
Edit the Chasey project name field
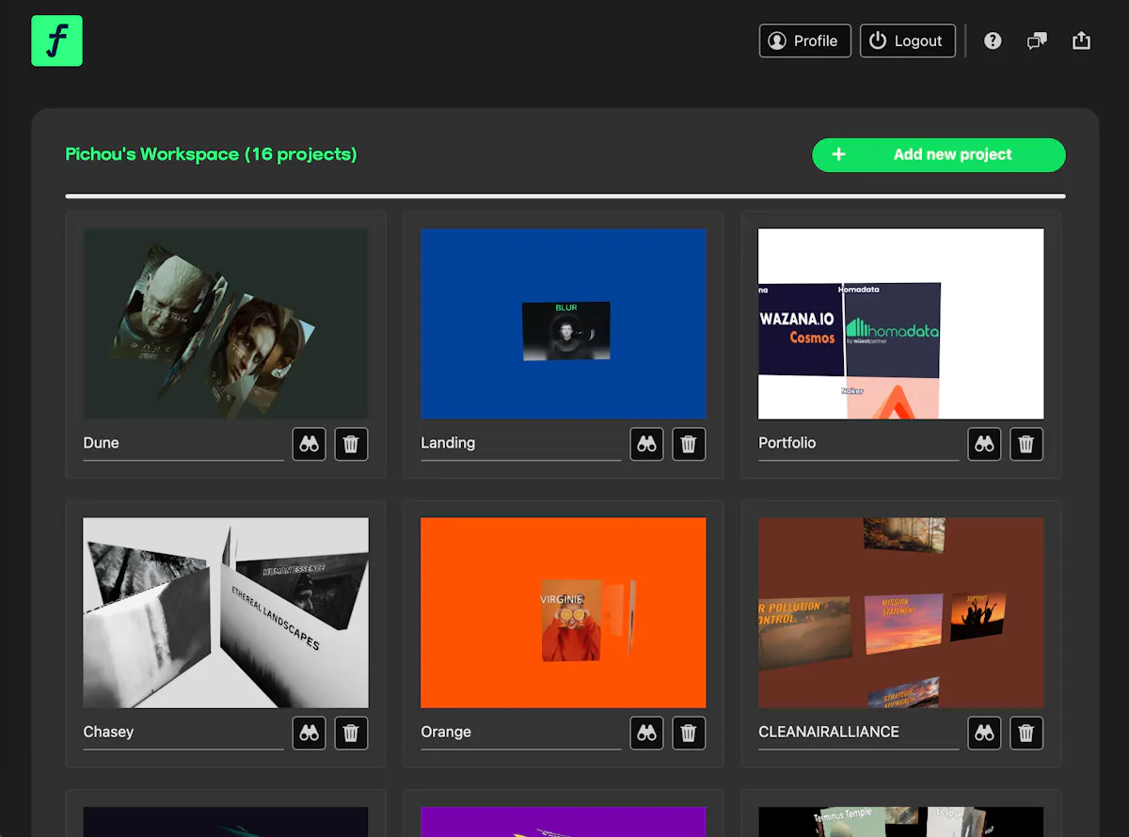coord(183,733)
